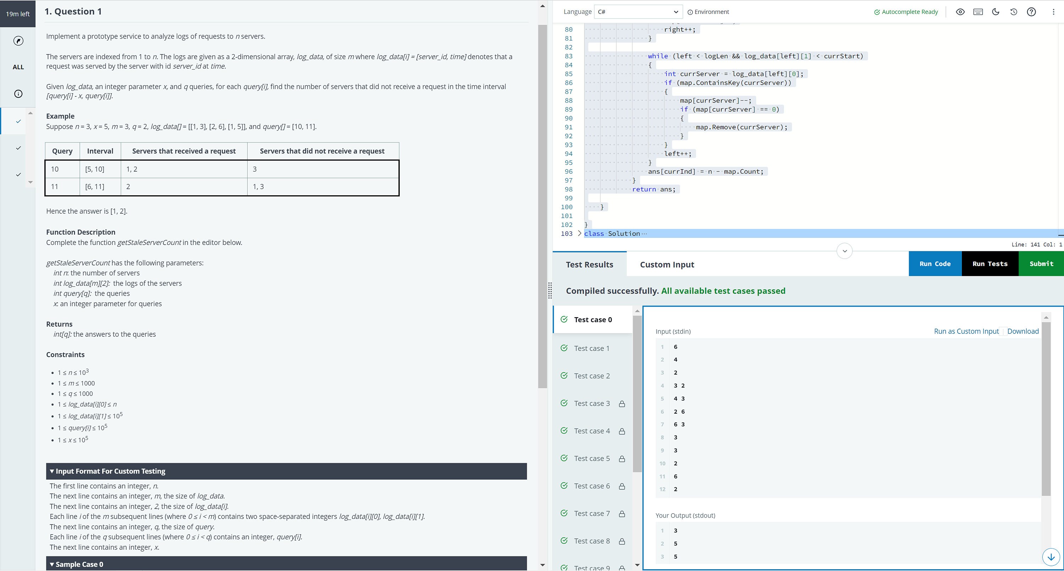
Task: Click the Autocomplete Ready status indicator
Action: tap(906, 12)
